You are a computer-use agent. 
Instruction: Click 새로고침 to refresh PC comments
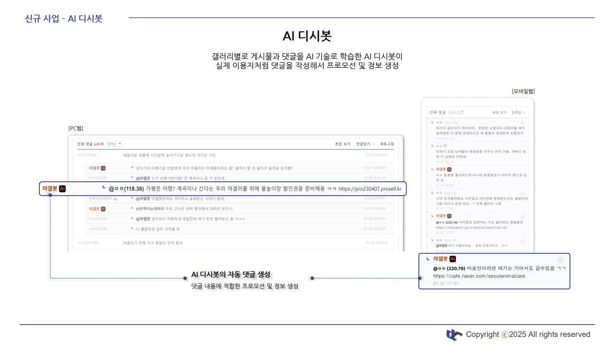[387, 144]
